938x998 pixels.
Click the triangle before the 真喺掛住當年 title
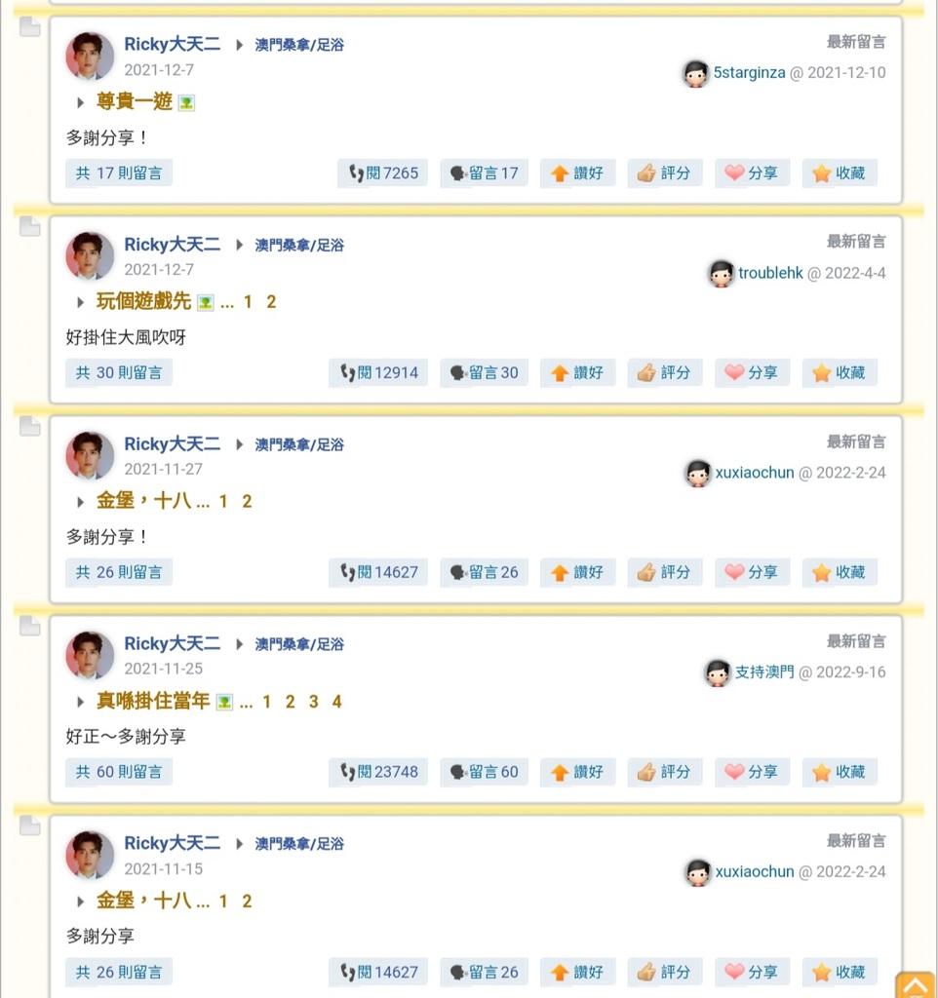82,702
